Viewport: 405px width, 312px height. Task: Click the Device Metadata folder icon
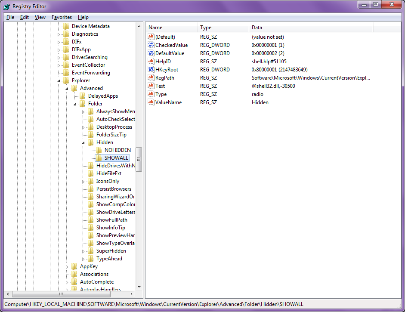point(66,26)
